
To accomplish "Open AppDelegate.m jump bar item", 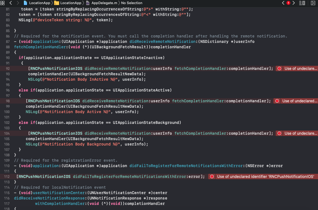I will (102, 3).
